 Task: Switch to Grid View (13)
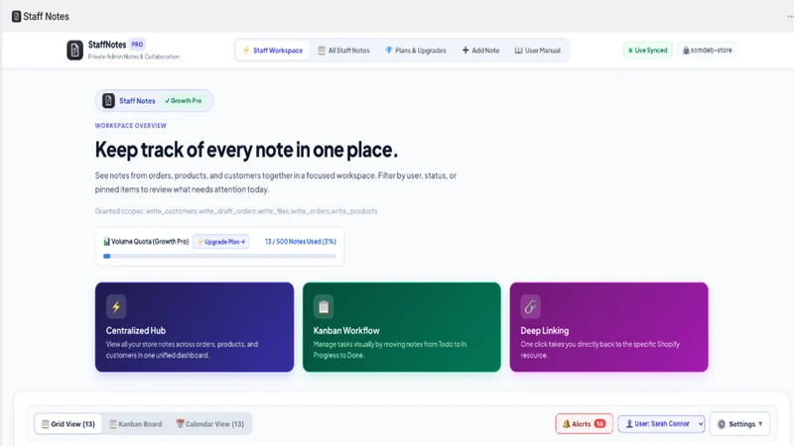(x=68, y=424)
